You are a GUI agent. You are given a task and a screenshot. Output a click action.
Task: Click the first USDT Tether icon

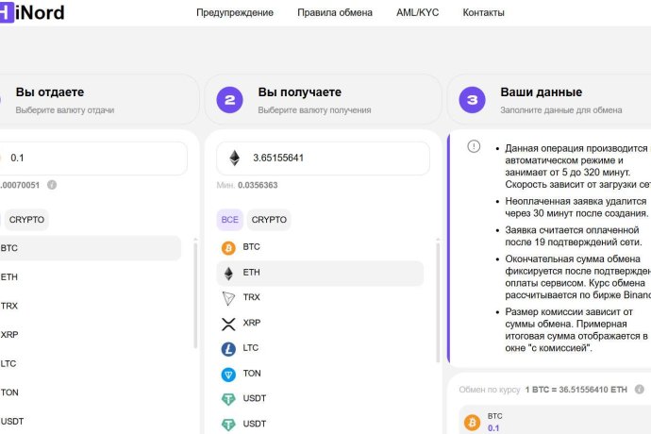click(228, 399)
